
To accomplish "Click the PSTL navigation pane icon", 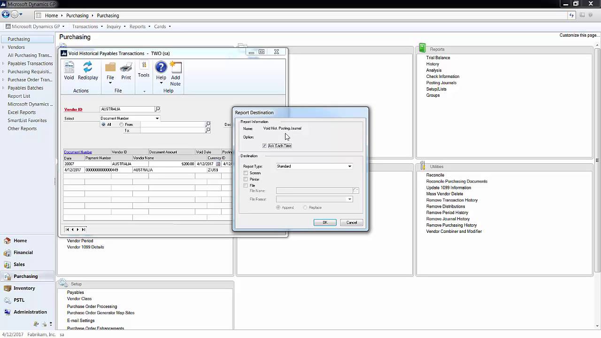I will pyautogui.click(x=7, y=300).
